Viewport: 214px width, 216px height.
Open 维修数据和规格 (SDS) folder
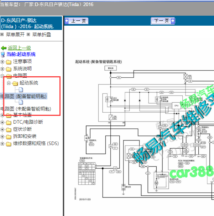click(36, 143)
